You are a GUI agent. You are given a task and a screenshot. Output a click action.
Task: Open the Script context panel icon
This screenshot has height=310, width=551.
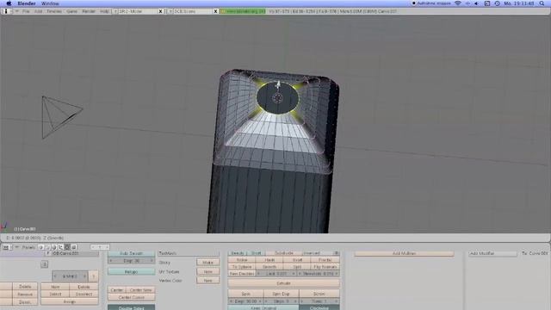(47, 247)
